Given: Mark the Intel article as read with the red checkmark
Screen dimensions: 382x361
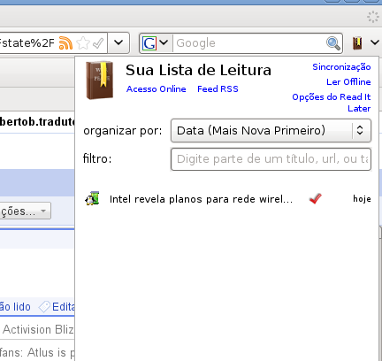Looking at the screenshot, I should pyautogui.click(x=316, y=199).
